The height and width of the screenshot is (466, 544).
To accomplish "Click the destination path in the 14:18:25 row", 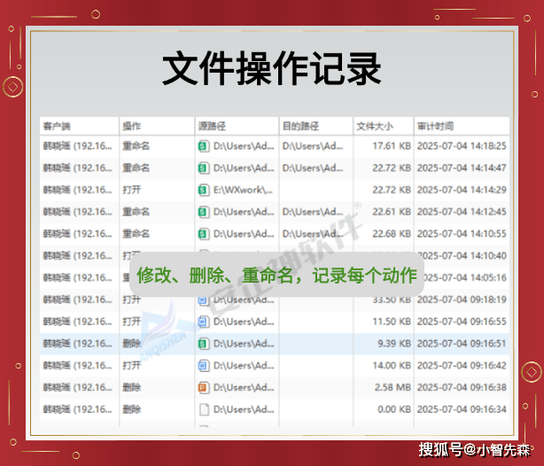I will 313,146.
